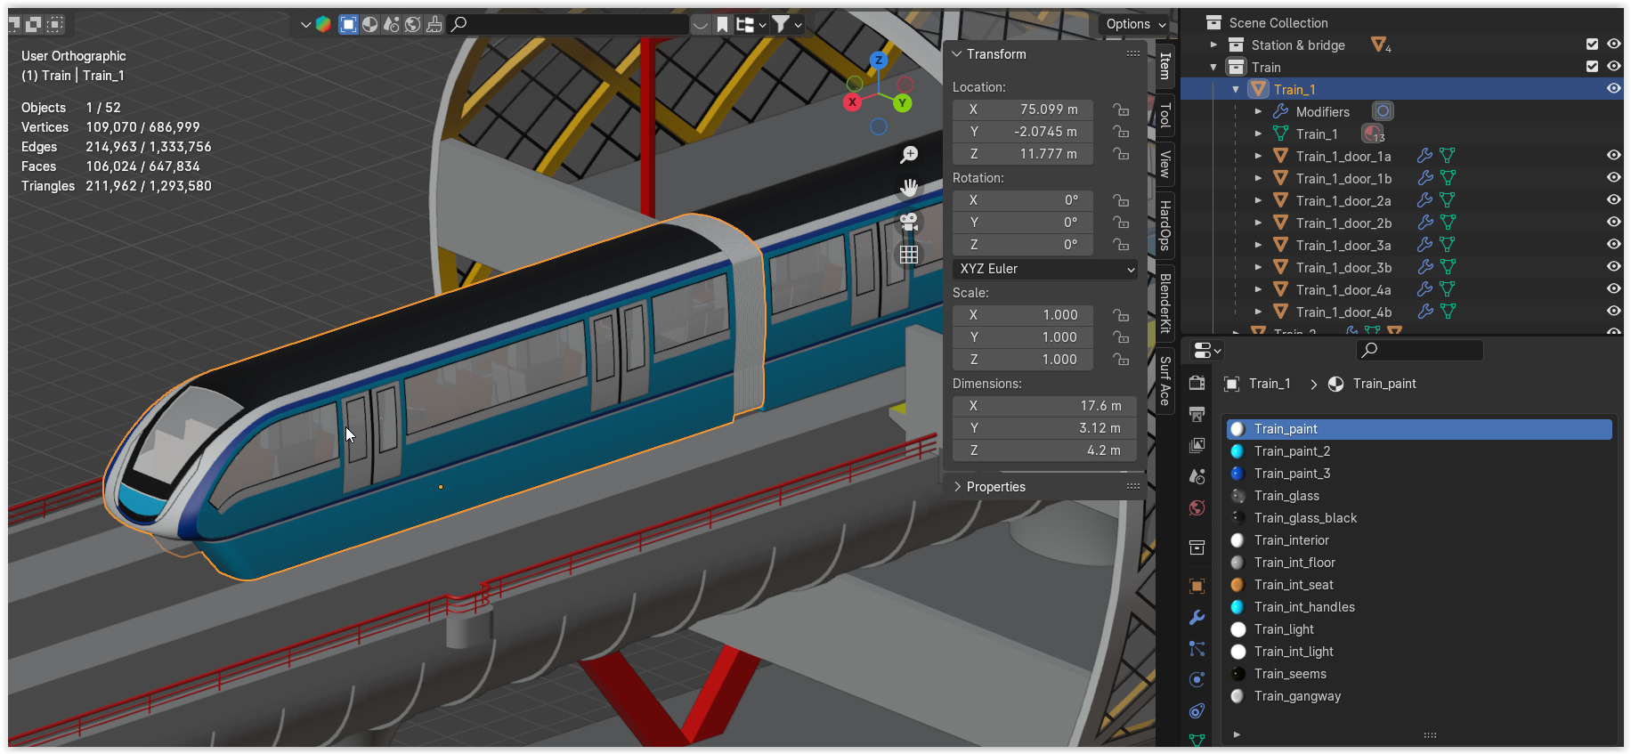Screen dimensions: 1631x754
Task: Click the brush icon in header toolbar
Action: pyautogui.click(x=434, y=24)
